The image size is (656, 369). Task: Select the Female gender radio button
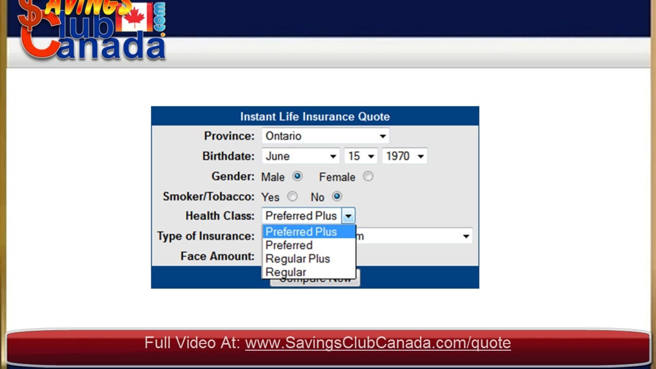pos(368,176)
